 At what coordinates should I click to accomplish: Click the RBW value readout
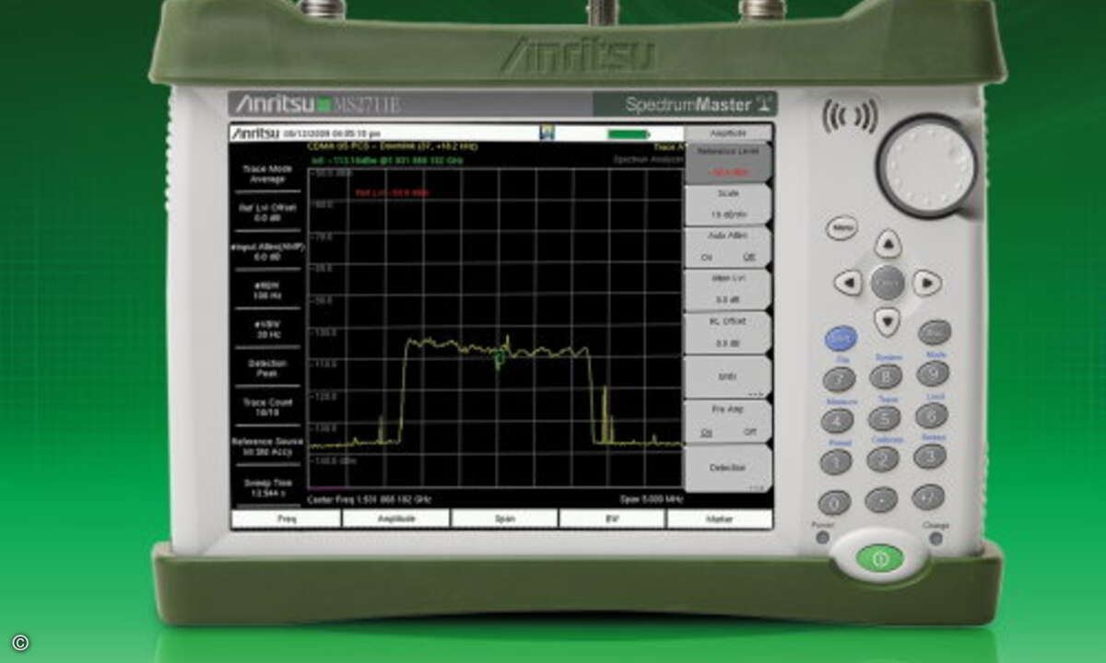coord(266,291)
